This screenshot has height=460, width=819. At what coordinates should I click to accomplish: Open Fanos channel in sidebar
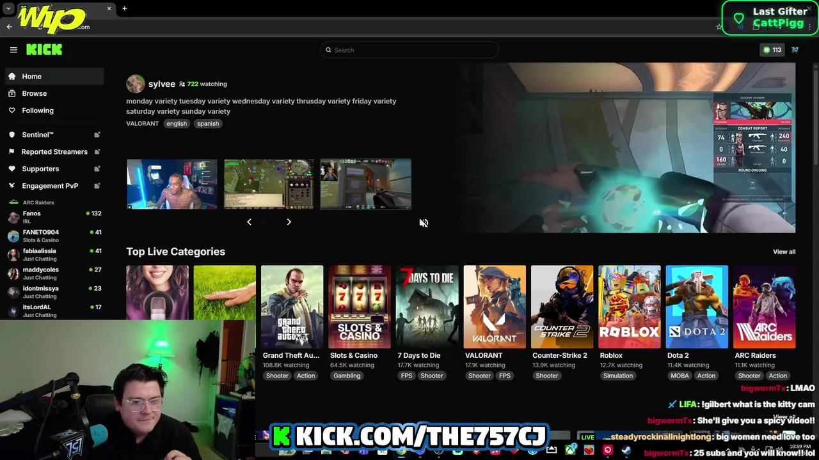[54, 217]
